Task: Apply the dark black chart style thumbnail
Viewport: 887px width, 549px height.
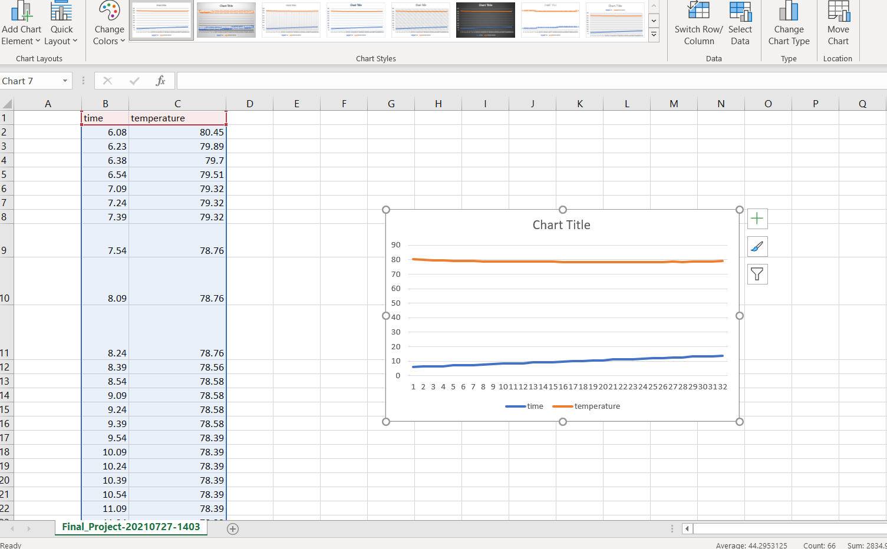Action: click(x=486, y=19)
